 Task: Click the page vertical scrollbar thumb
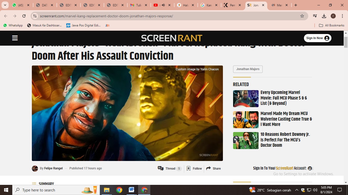[346, 42]
